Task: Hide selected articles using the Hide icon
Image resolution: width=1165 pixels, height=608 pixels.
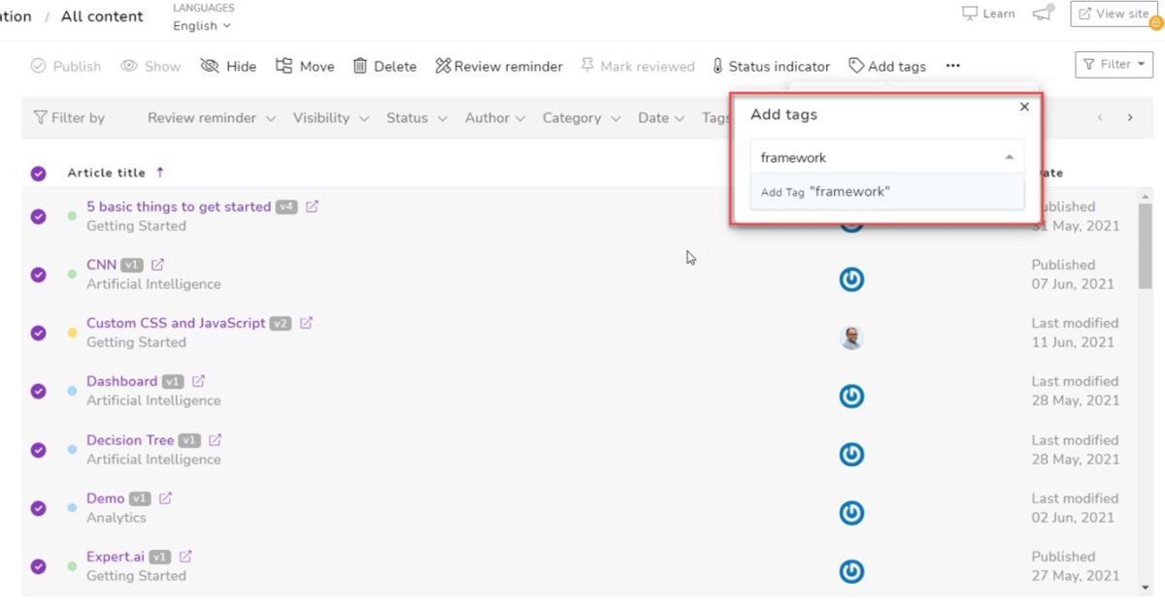Action: tap(228, 66)
